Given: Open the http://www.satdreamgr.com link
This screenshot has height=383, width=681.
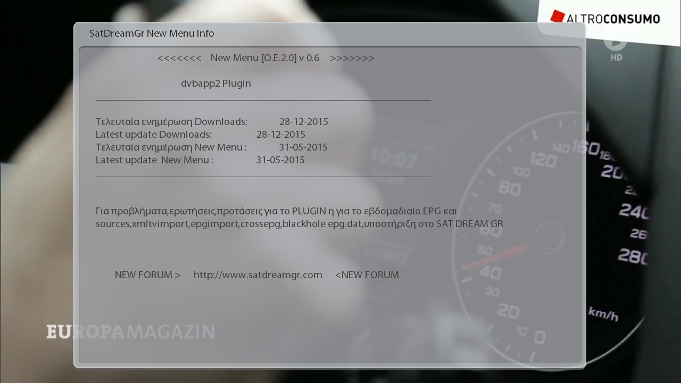Looking at the screenshot, I should click(x=258, y=275).
